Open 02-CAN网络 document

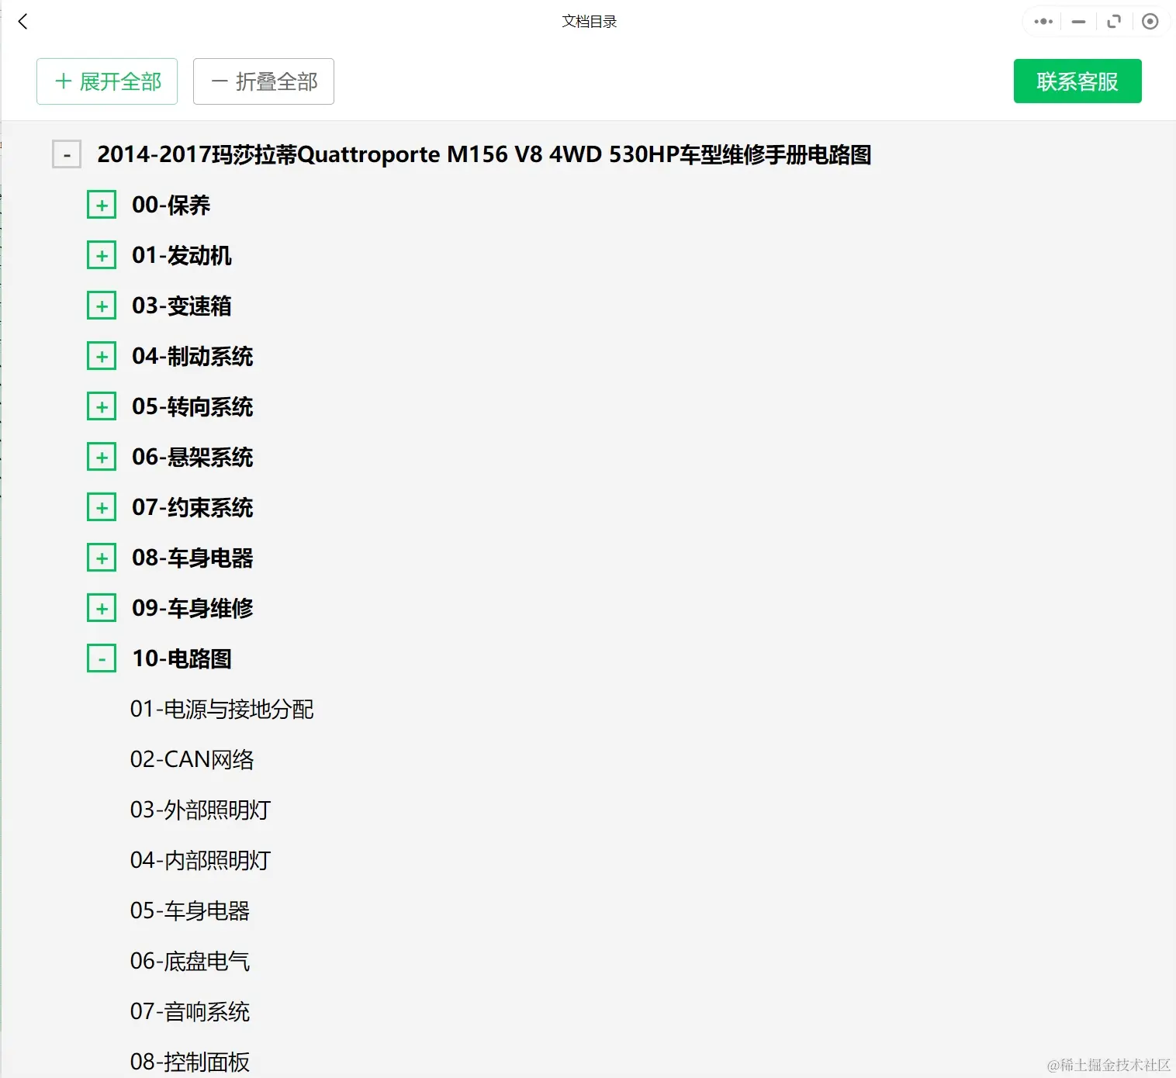point(192,759)
